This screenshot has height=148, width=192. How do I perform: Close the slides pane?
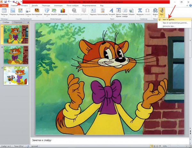point(28,22)
